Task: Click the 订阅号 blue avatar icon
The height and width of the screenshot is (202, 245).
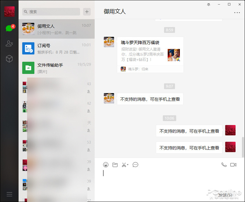Action: click(28, 48)
